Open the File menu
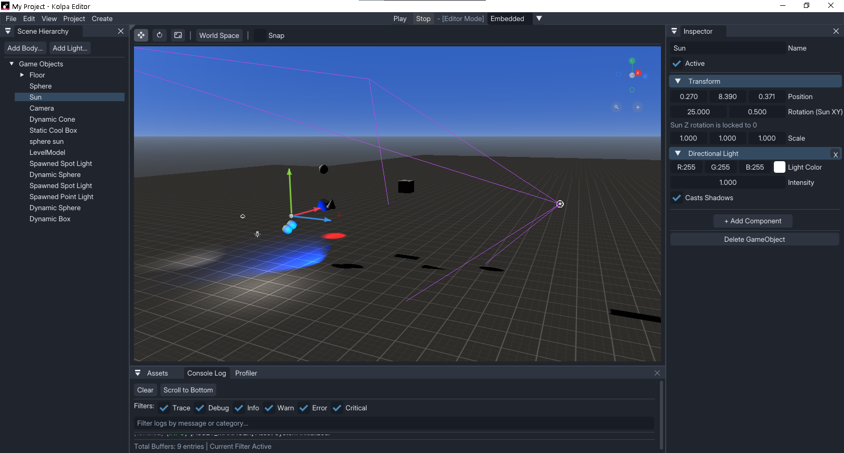This screenshot has width=844, height=453. tap(11, 18)
